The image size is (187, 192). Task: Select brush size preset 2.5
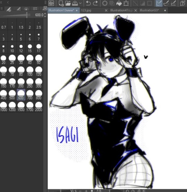tap(39, 24)
